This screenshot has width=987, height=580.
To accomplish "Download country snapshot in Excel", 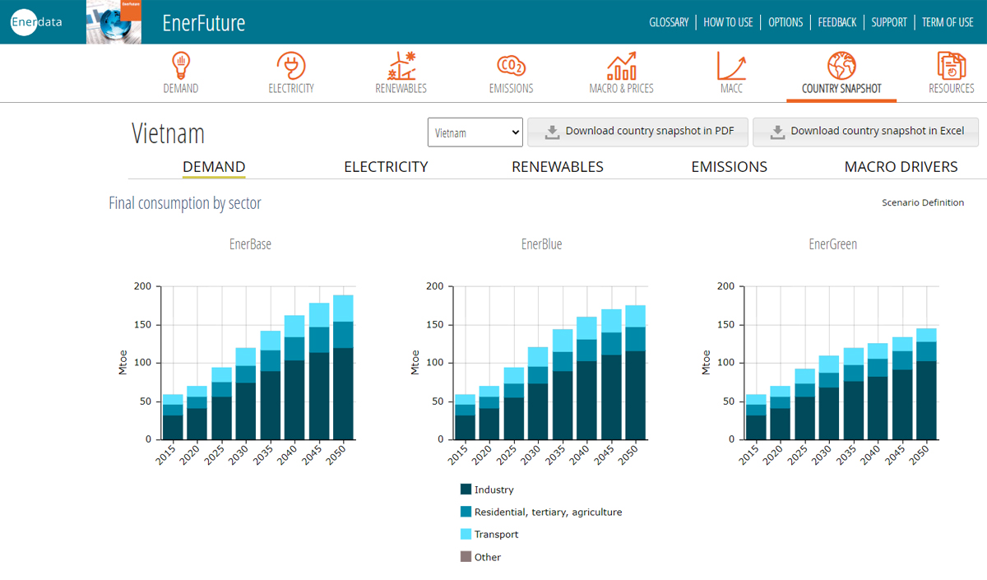I will click(x=865, y=132).
